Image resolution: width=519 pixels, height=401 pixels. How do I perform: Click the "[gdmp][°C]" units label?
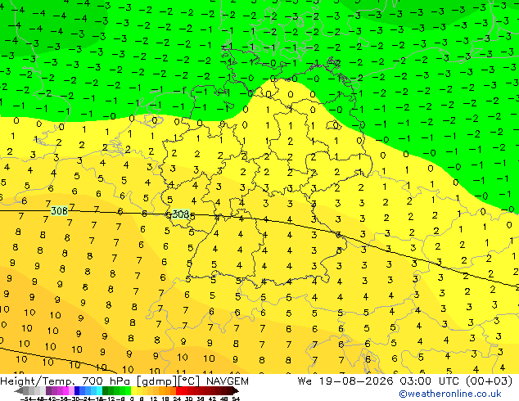pos(169,381)
